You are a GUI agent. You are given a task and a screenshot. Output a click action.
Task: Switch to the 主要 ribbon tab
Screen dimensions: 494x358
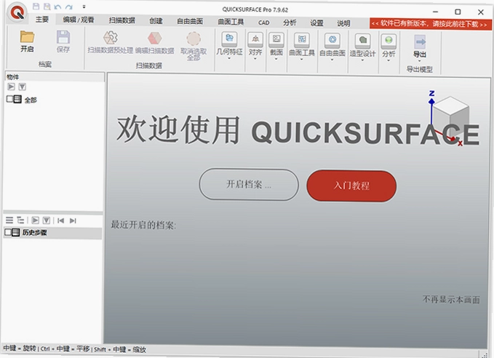(x=42, y=20)
